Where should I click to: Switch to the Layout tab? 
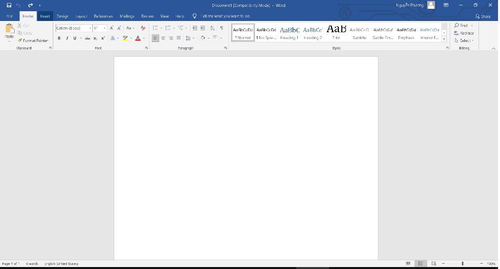82,16
